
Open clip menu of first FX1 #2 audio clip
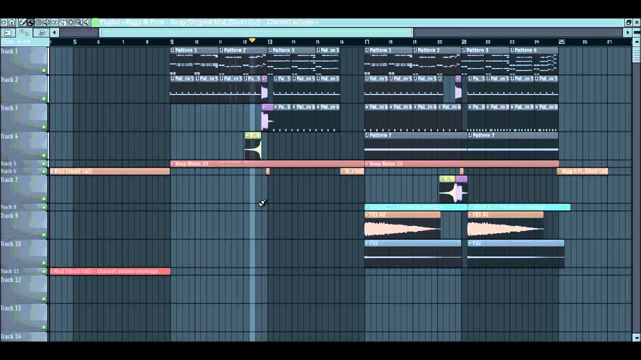coord(367,214)
